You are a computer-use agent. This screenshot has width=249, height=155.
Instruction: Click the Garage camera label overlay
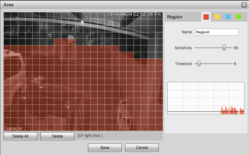[x=13, y=128]
